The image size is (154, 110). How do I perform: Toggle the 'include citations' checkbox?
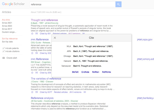click(3, 51)
